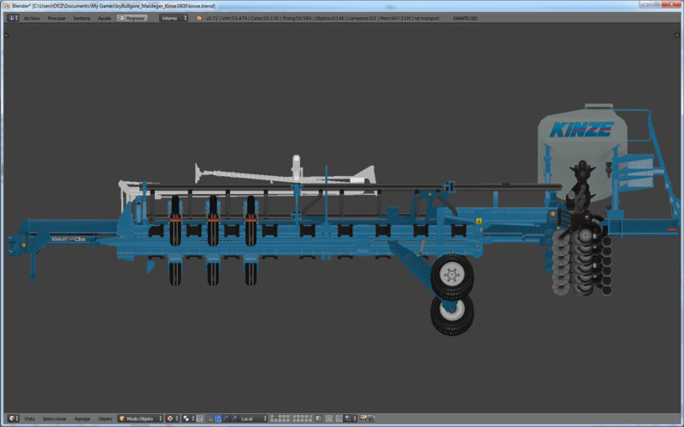Open the Modo Objeto mode dropdown
The image size is (684, 427).
140,418
